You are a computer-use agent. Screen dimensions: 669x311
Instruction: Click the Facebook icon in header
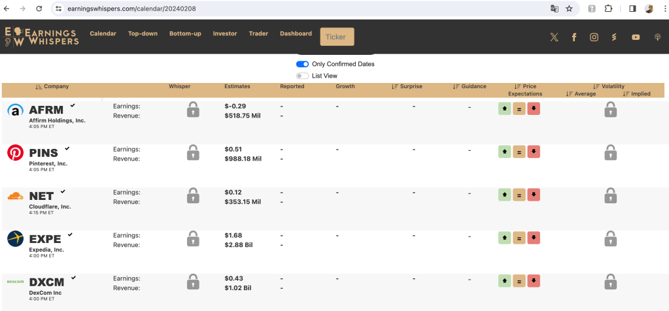(574, 37)
